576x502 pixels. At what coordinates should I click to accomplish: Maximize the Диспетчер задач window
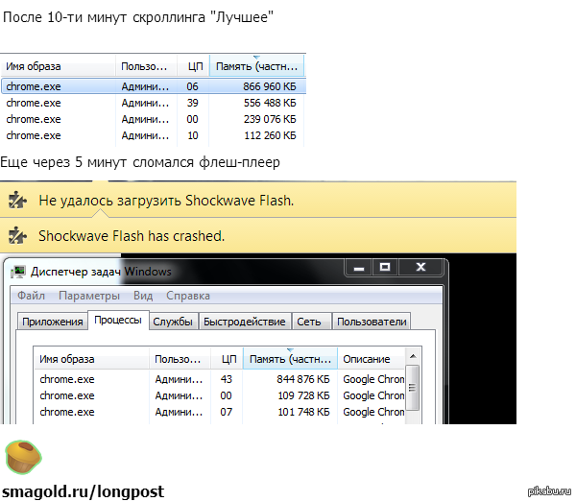tap(385, 267)
